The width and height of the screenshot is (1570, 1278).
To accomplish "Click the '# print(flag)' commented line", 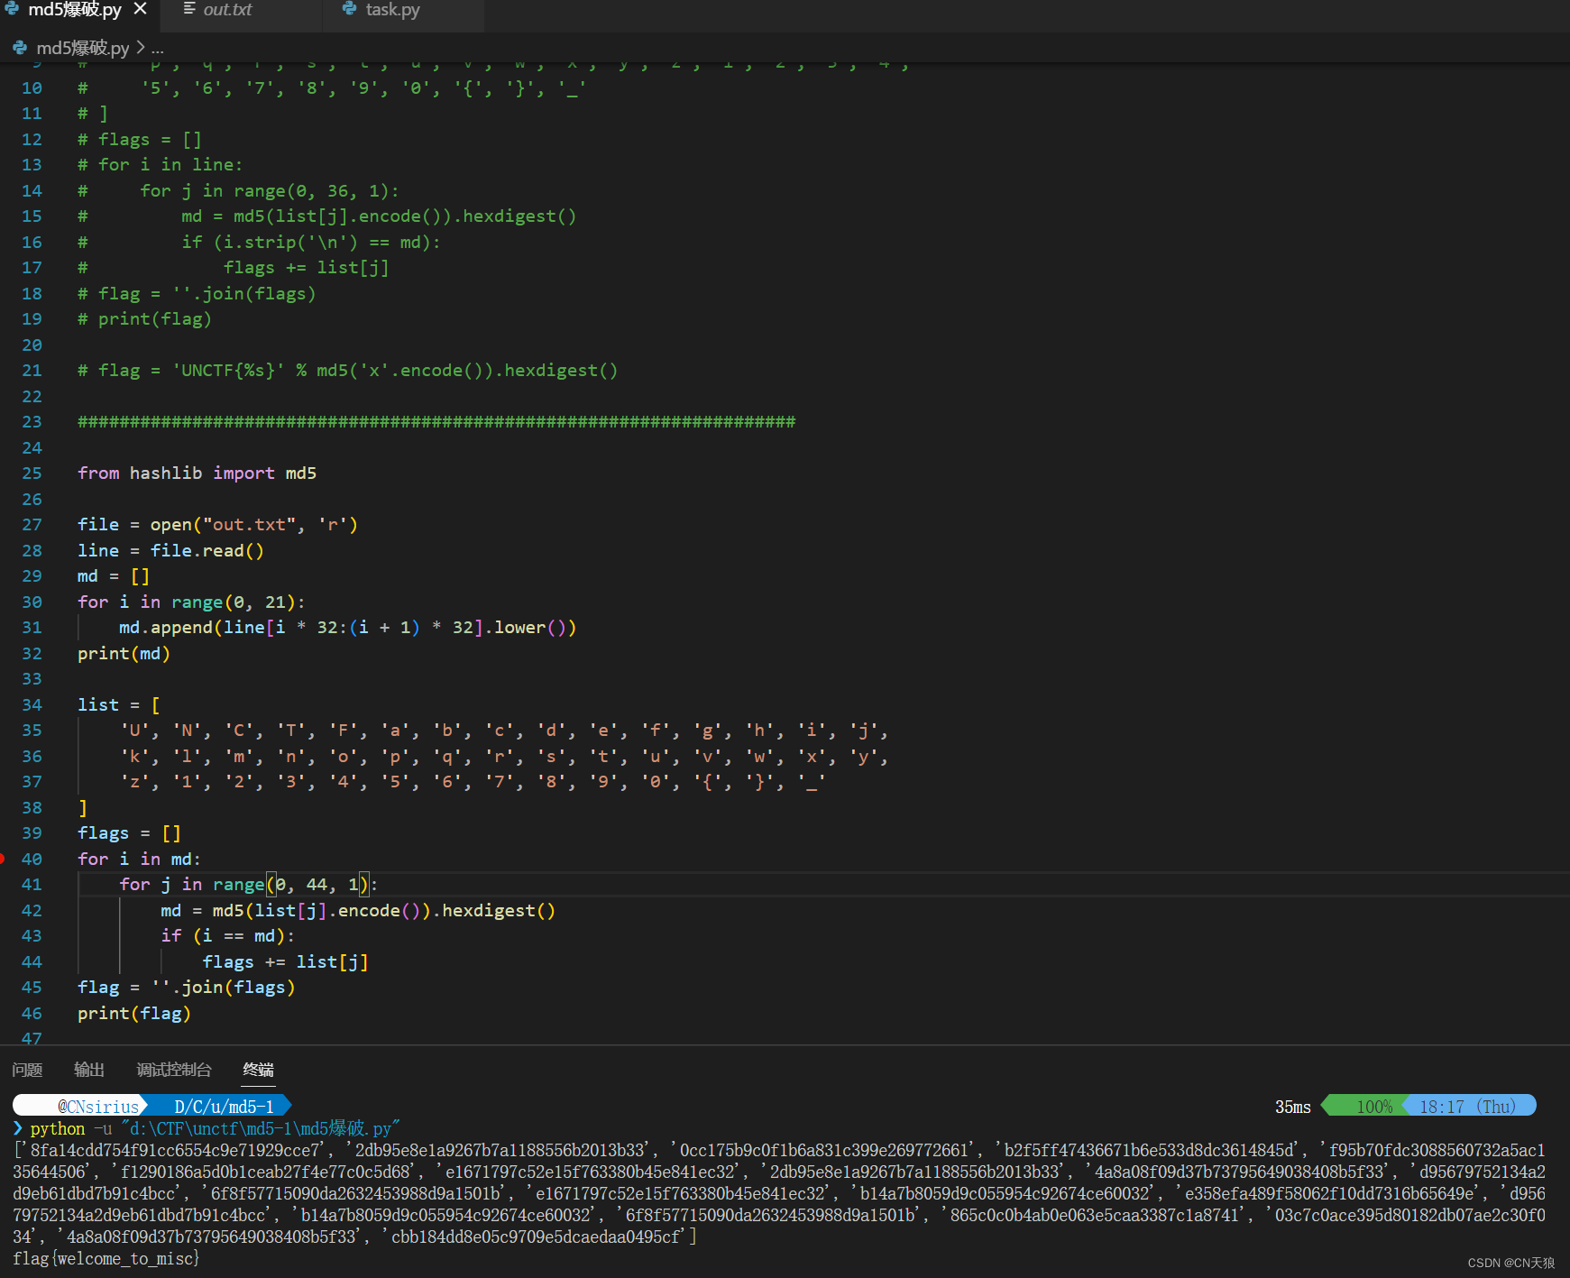I will (x=144, y=319).
